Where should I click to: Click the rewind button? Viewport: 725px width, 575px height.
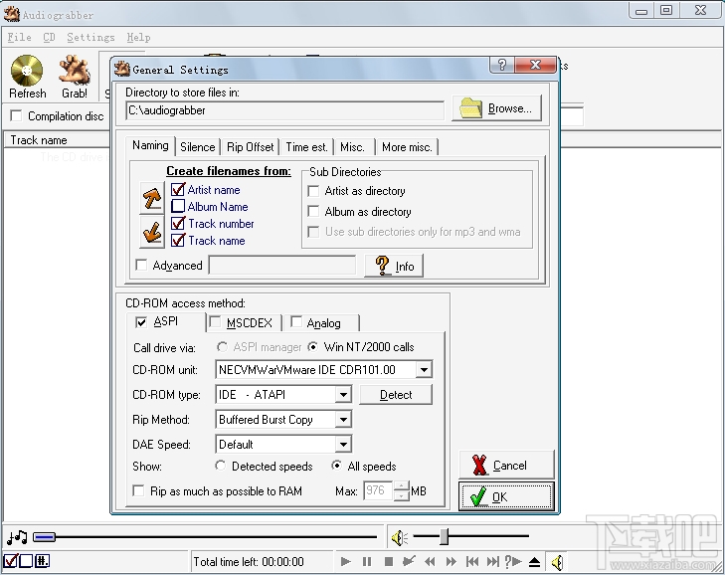[x=430, y=562]
